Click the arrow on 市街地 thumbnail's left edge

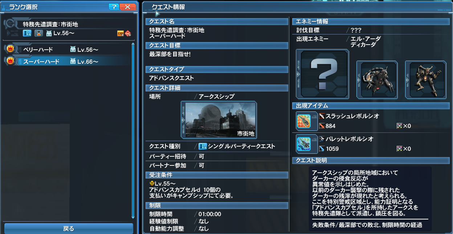pos(183,120)
